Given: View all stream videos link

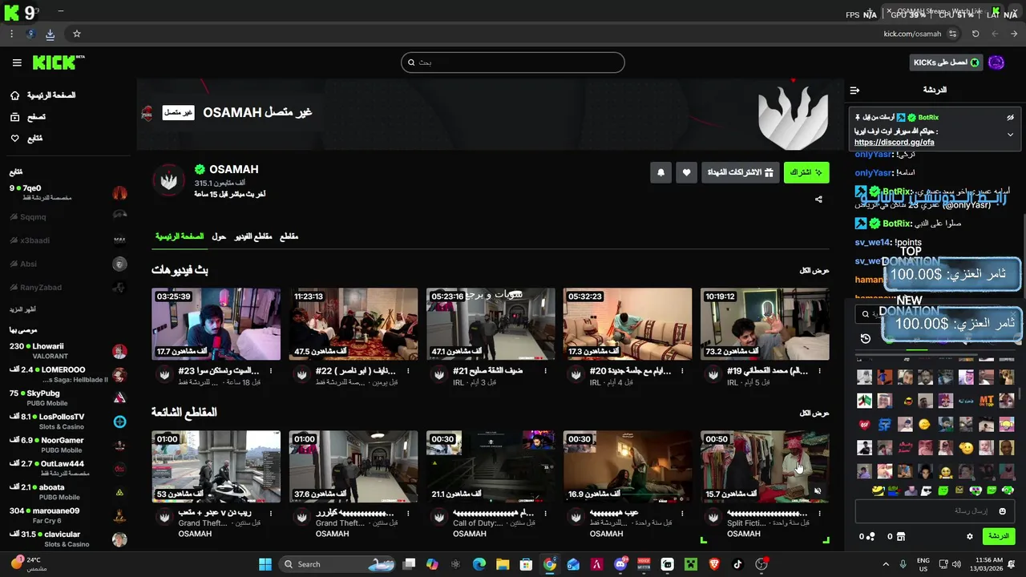Looking at the screenshot, I should [814, 271].
